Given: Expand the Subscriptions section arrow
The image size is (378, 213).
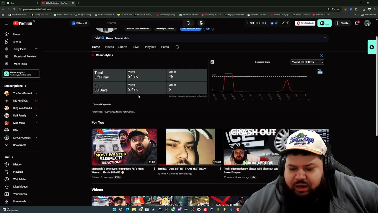Looking at the screenshot, I should tap(25, 86).
